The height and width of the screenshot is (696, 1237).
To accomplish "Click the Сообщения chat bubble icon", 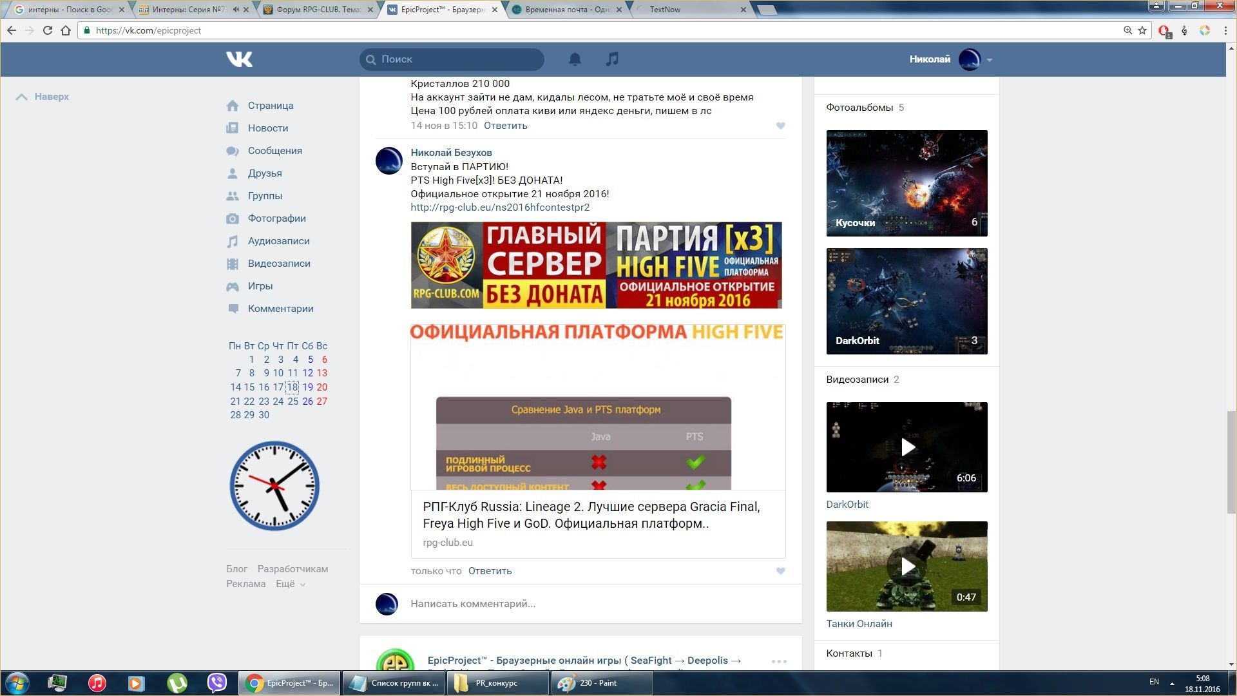I will point(233,151).
